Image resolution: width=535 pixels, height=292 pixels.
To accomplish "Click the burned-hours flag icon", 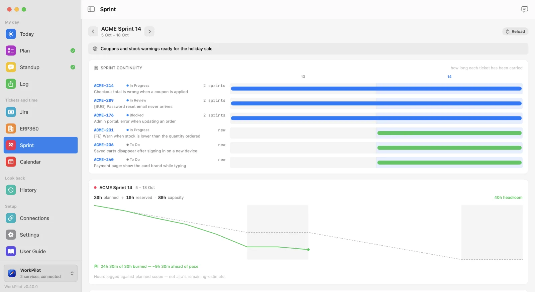I will (96, 266).
